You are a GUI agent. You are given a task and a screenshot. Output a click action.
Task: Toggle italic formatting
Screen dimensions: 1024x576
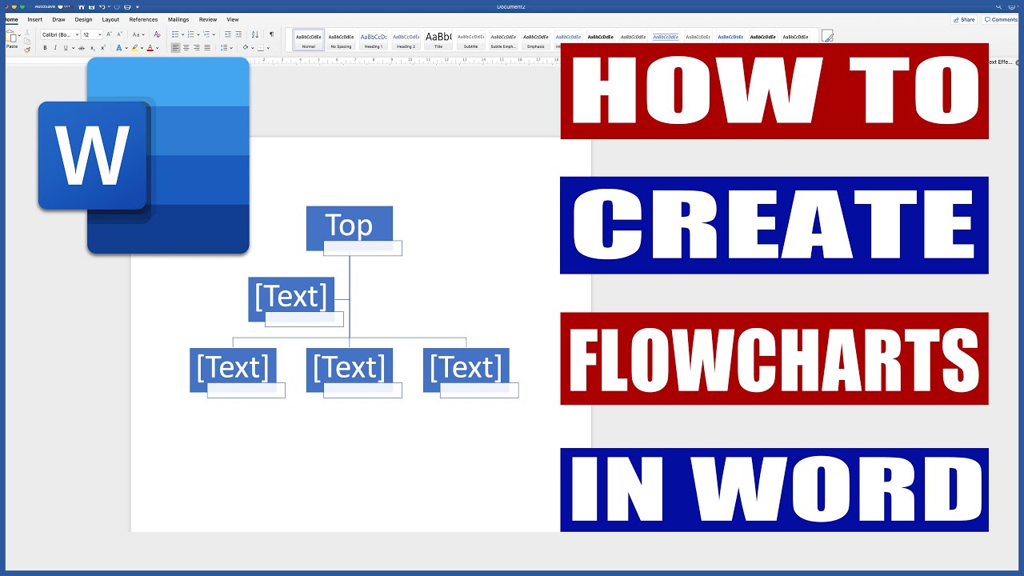pos(55,48)
